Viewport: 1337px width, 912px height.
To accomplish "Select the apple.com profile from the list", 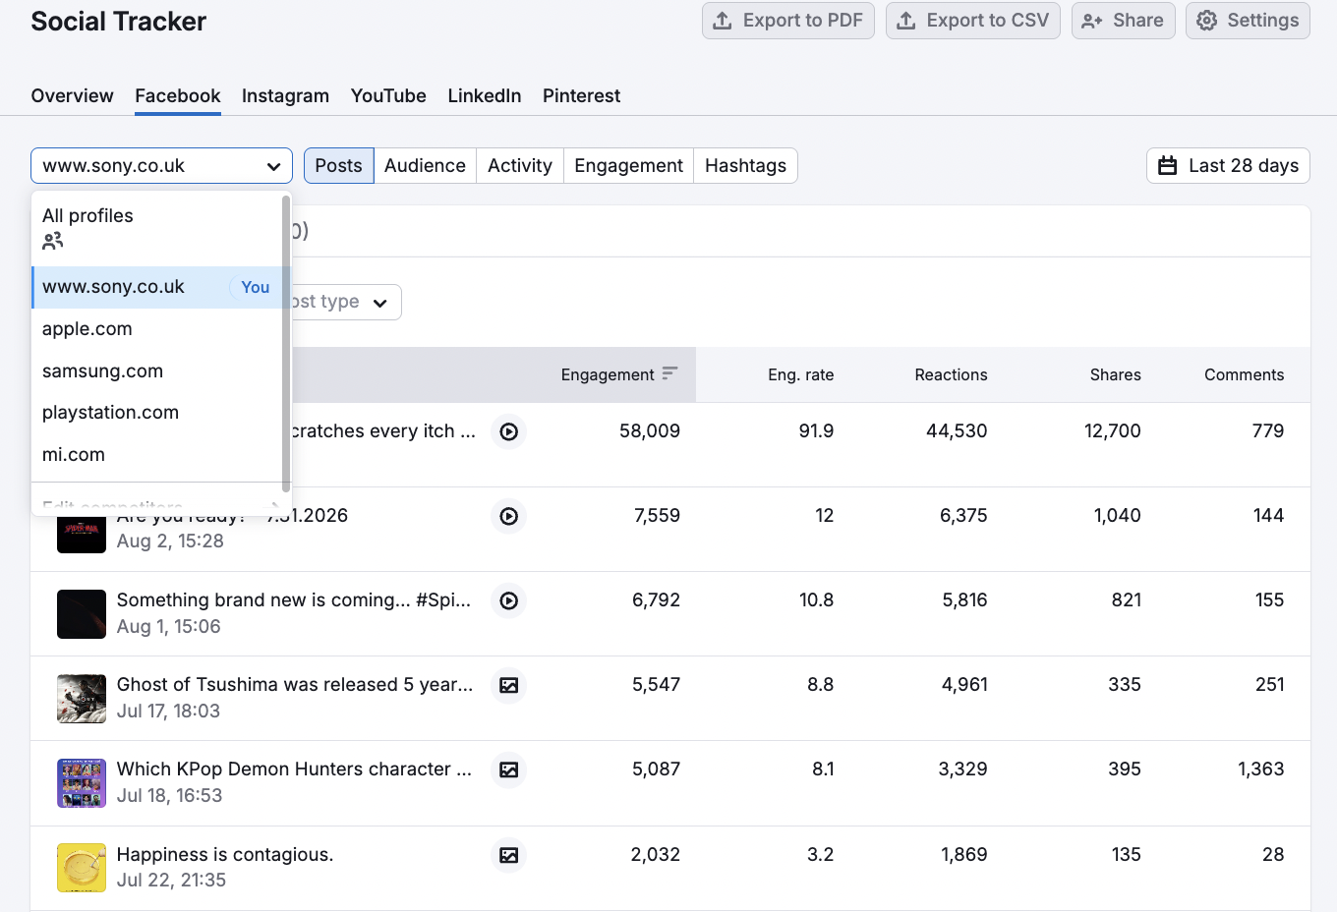I will coord(87,328).
